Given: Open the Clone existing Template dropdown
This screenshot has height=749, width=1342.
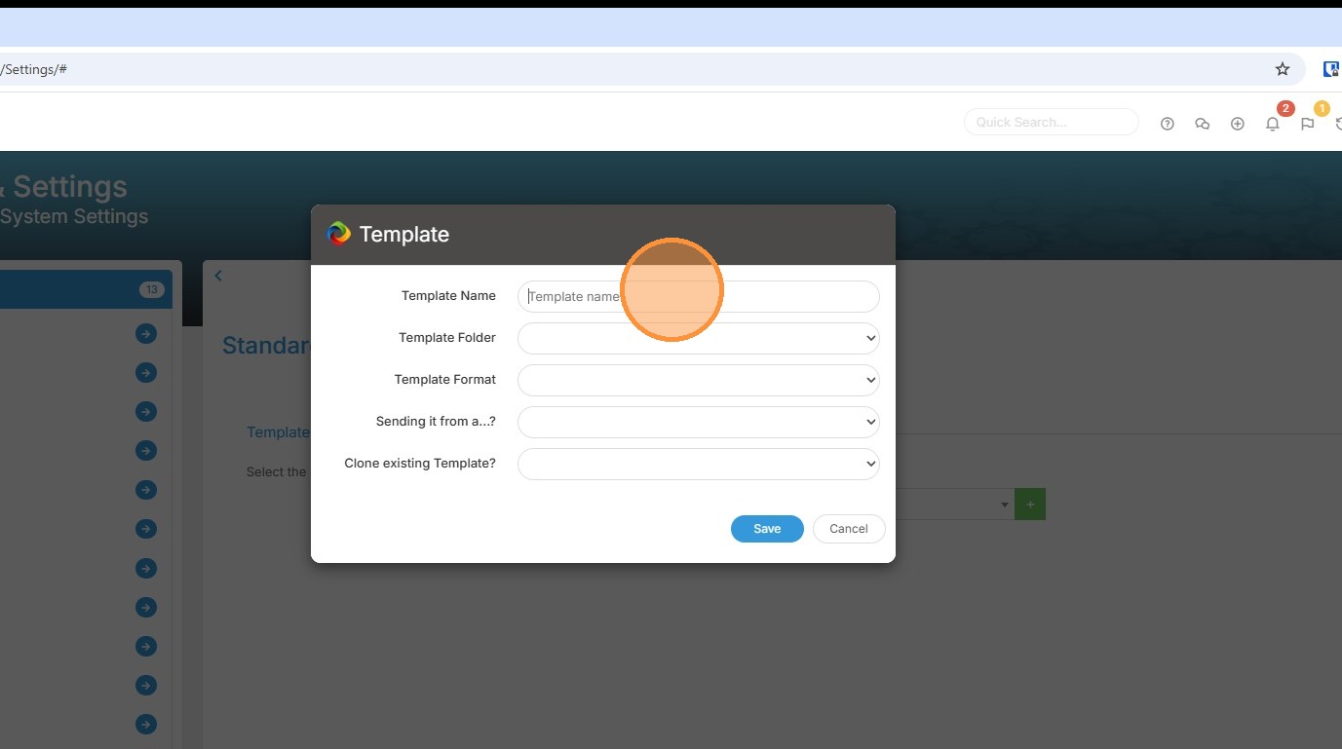Looking at the screenshot, I should tap(698, 464).
